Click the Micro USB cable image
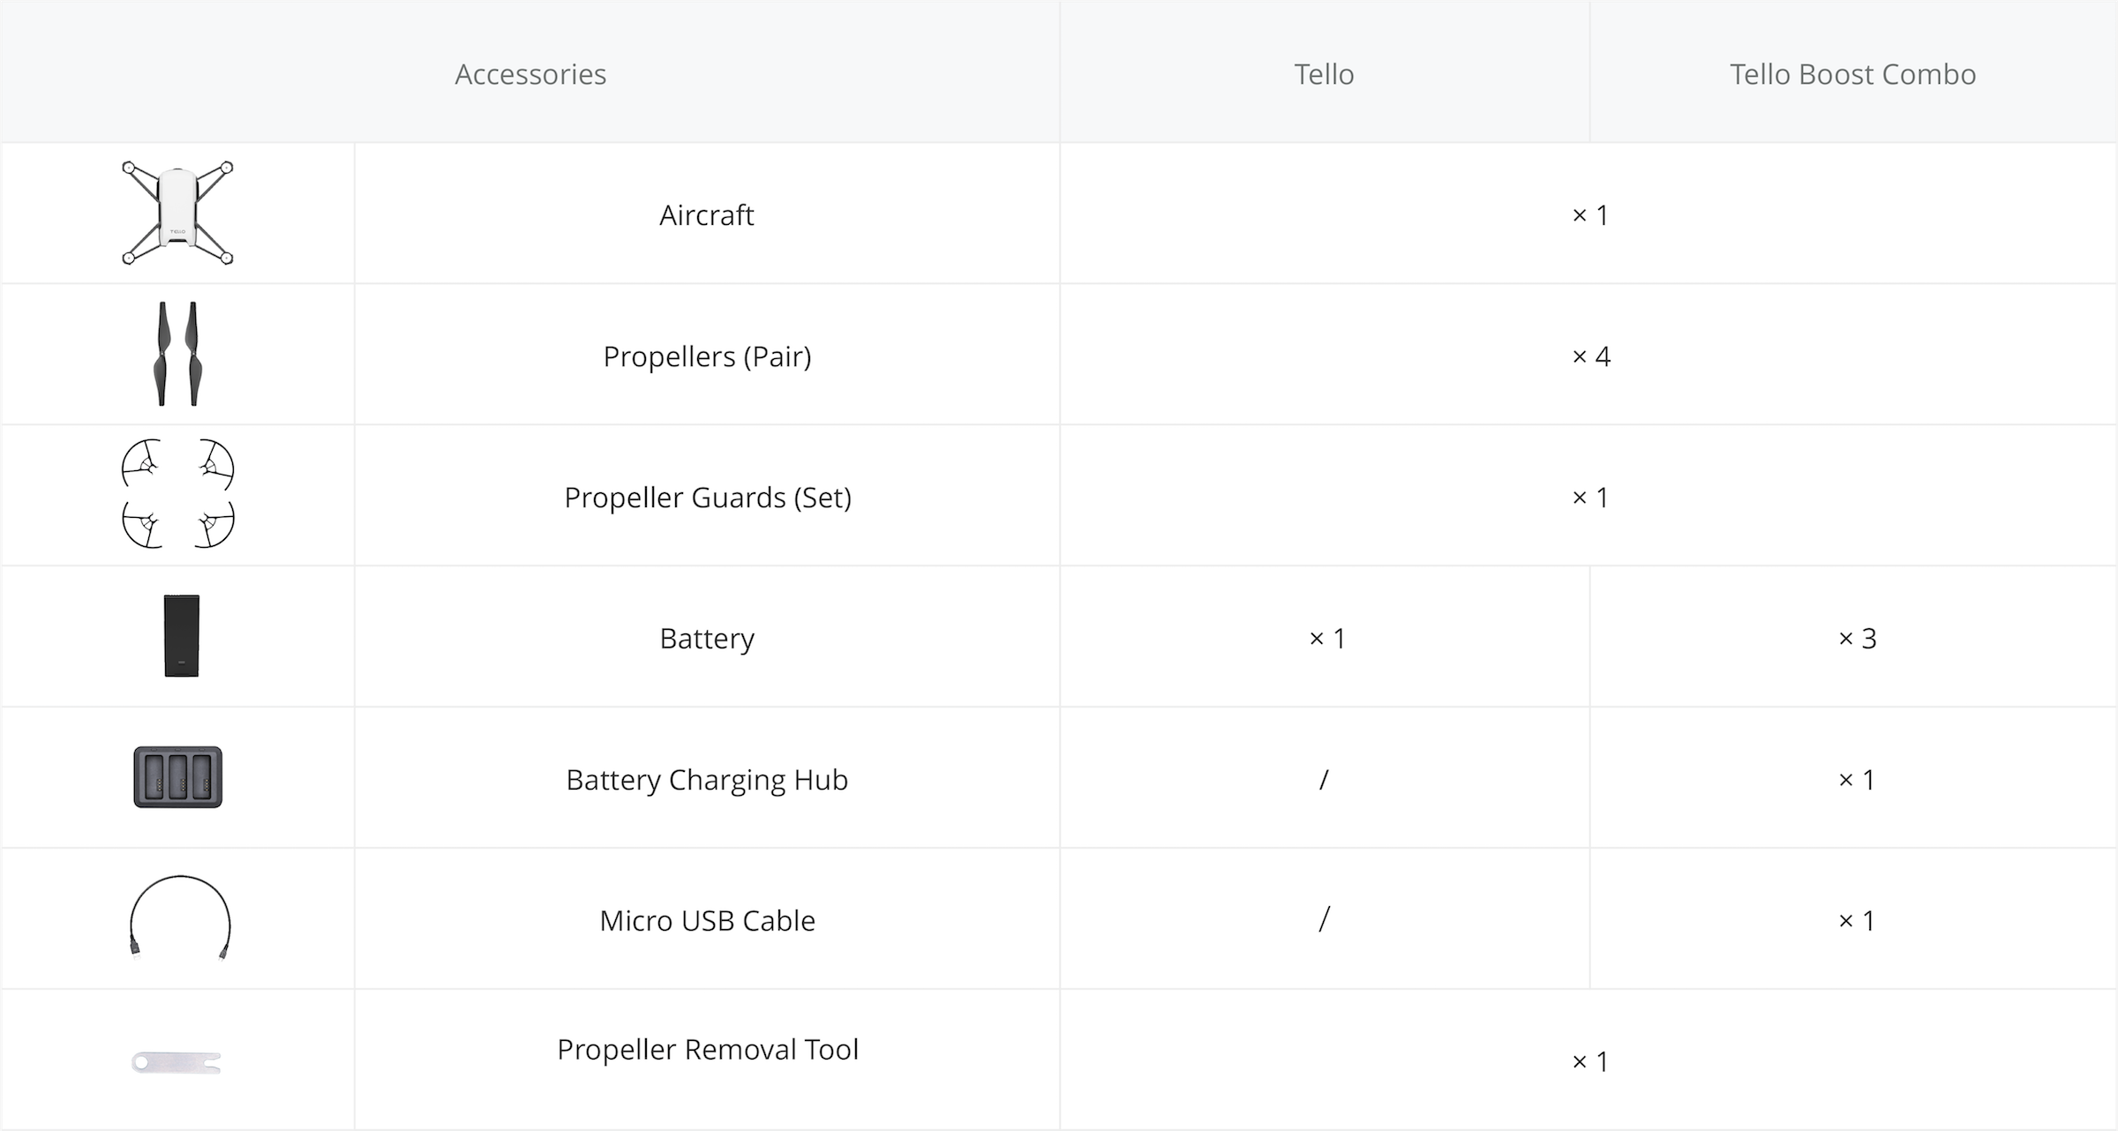The image size is (2118, 1131). pyautogui.click(x=180, y=918)
